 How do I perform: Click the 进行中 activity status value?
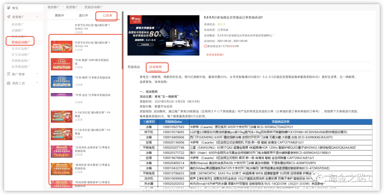[222, 24]
